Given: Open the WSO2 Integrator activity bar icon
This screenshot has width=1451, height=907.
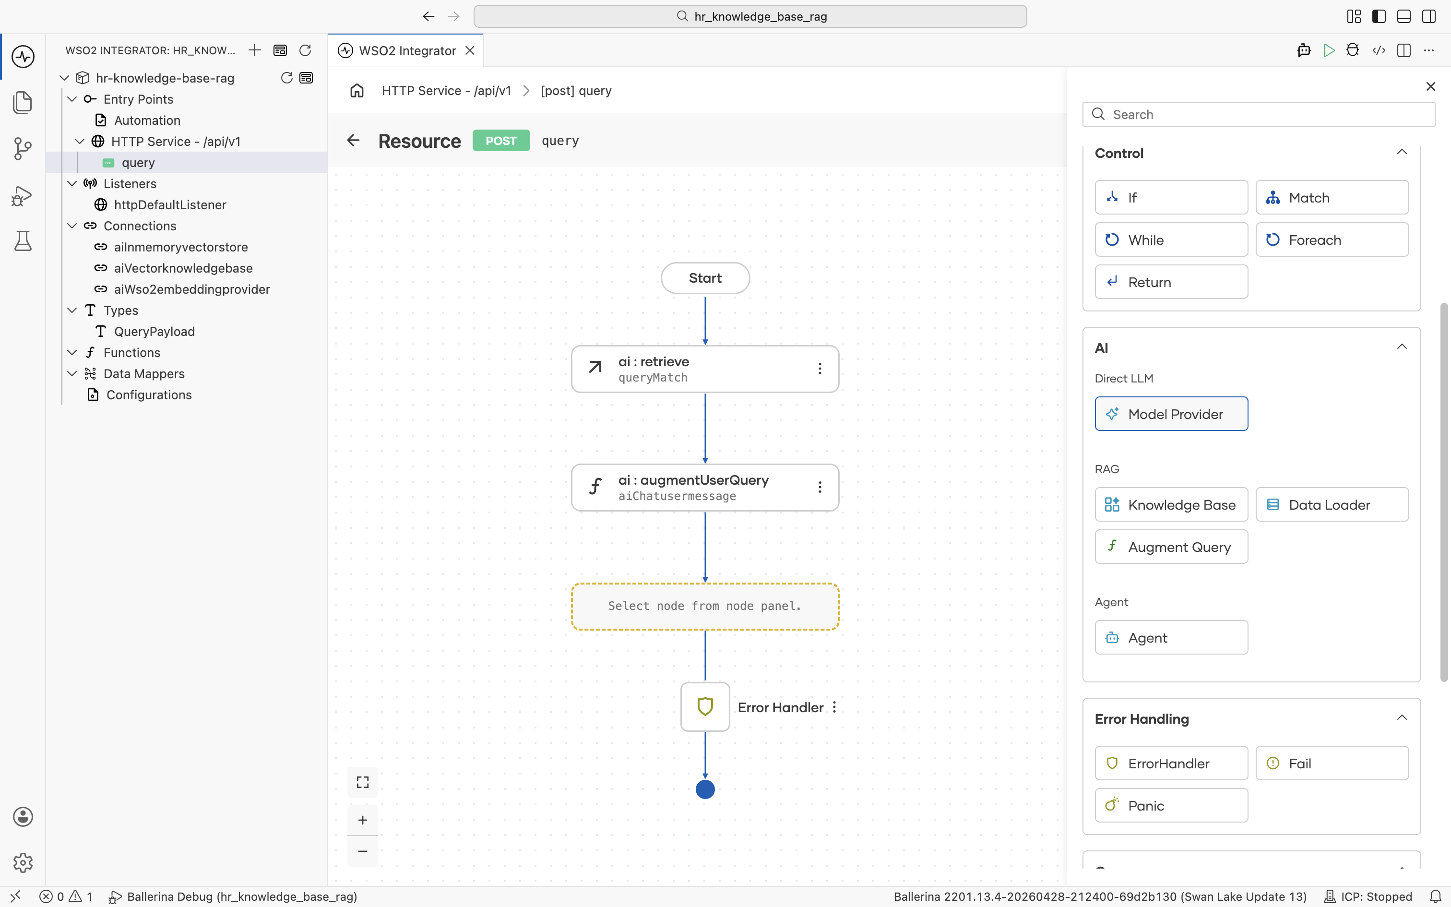Looking at the screenshot, I should (23, 57).
